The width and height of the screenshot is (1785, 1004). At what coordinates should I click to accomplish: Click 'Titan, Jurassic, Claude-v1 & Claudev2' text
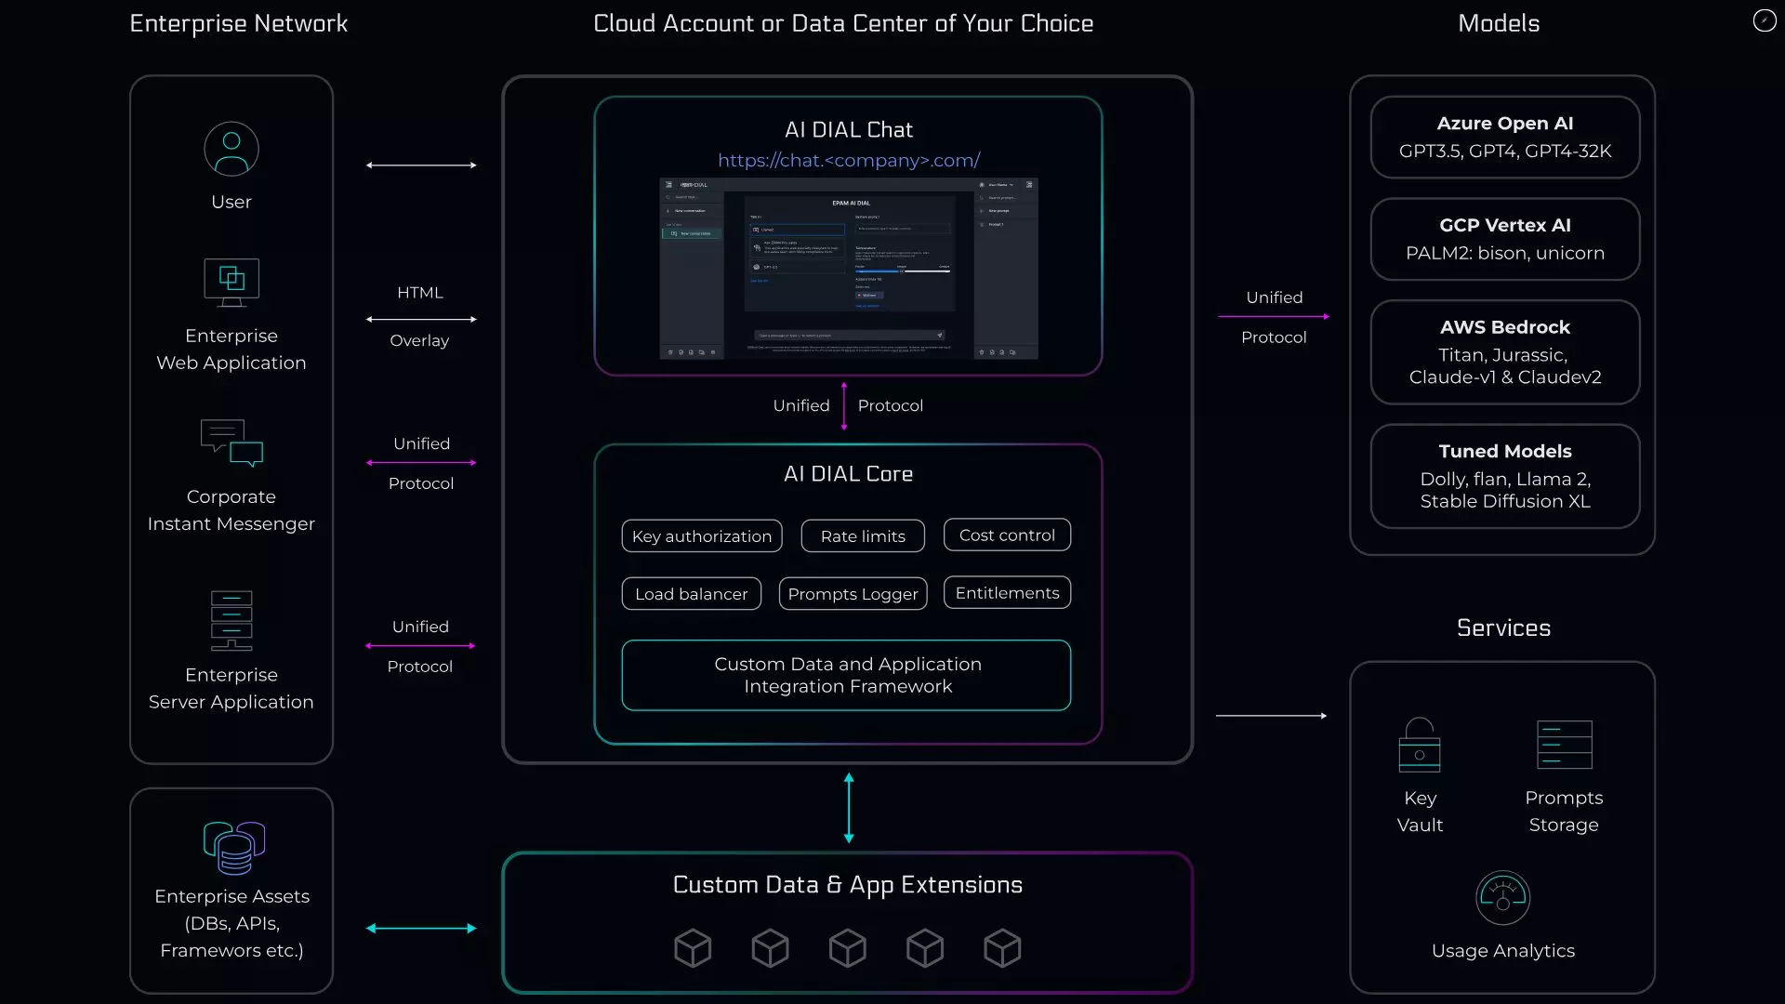1505,366
